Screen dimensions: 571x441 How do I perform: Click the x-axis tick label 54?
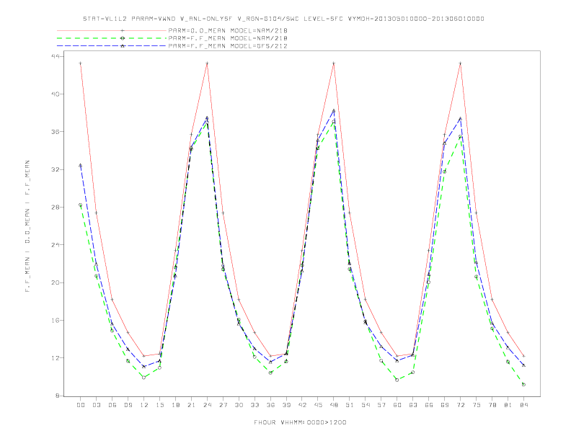coord(366,405)
